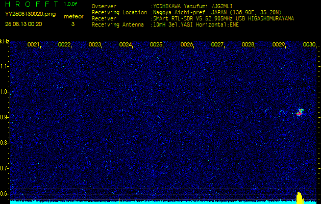Click the 'Receiving Location' field label

coord(119,12)
